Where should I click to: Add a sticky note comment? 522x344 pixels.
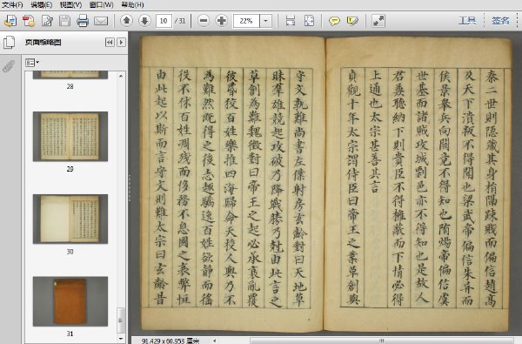click(x=334, y=21)
